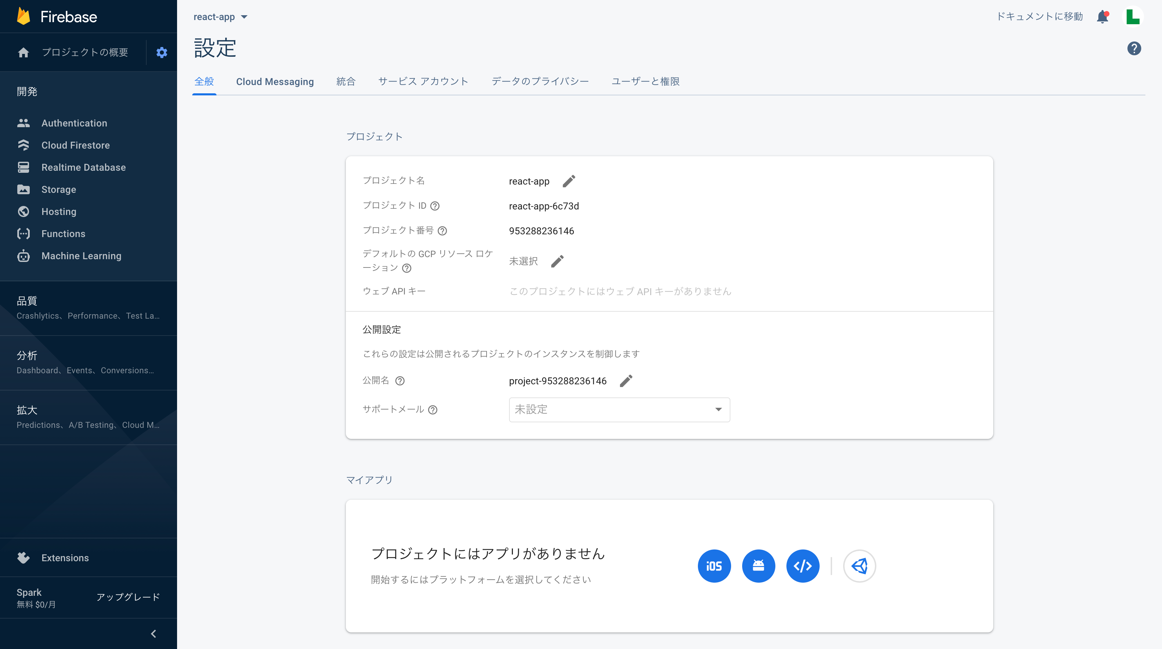Open the Realtime Database section
Image resolution: width=1162 pixels, height=649 pixels.
pyautogui.click(x=83, y=167)
